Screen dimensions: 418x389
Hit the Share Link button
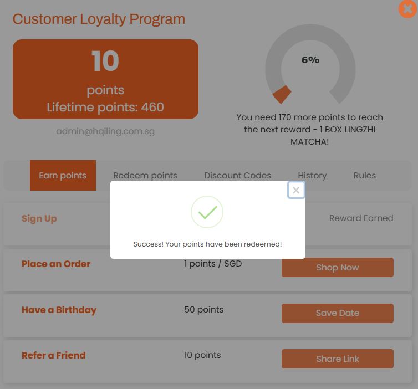click(338, 359)
